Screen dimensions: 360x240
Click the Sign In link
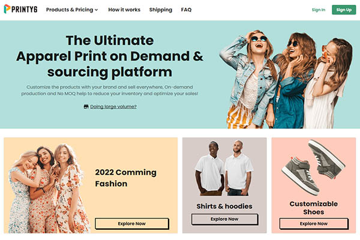click(x=319, y=10)
